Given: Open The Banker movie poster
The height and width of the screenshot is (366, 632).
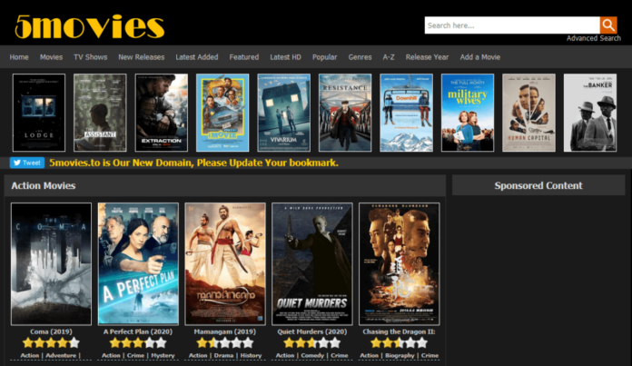Looking at the screenshot, I should (590, 112).
